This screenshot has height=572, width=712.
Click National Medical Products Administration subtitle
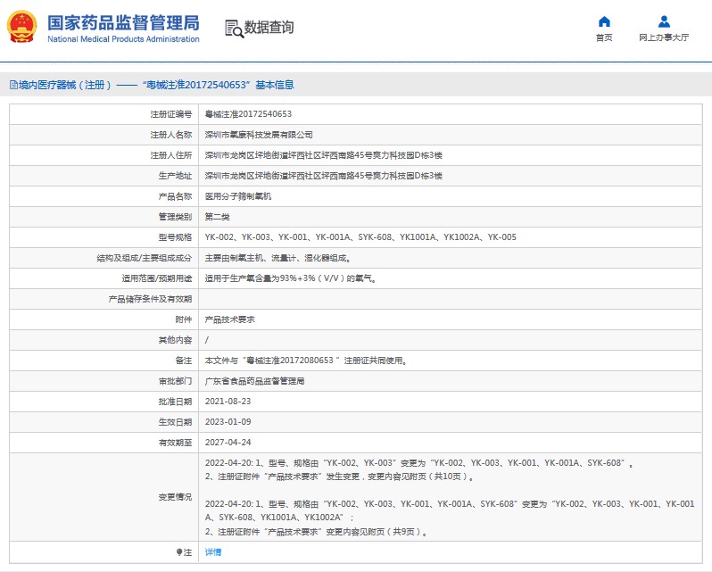click(x=123, y=39)
